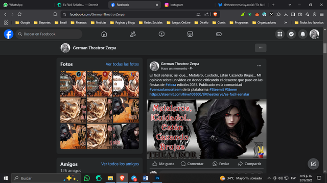Click Ver todos los amigos link

[120, 164]
